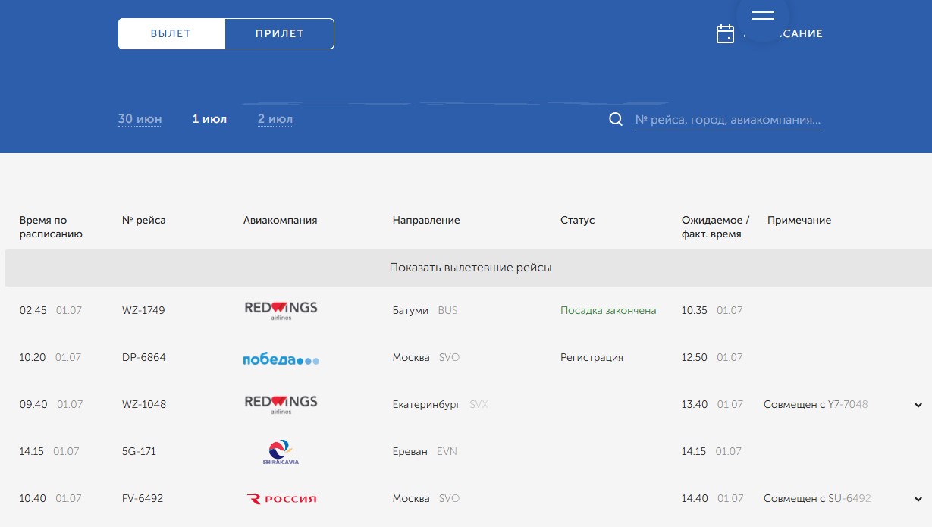Image resolution: width=932 pixels, height=527 pixels.
Task: Select the 30 июн date tab
Action: click(x=140, y=119)
